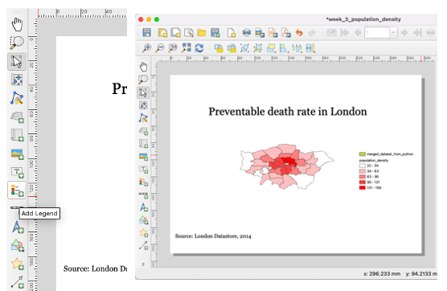Viewport: 447px width, 291px height.
Task: Unlock all items icon
Action: pos(232,48)
